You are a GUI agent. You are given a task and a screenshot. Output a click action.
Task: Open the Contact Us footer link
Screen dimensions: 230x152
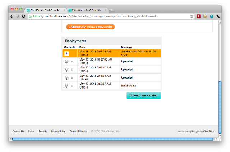(x=18, y=131)
